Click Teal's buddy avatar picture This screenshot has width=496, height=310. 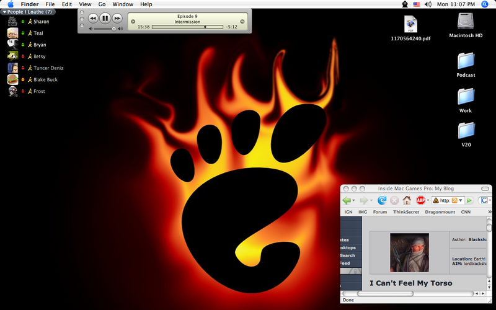tap(12, 33)
